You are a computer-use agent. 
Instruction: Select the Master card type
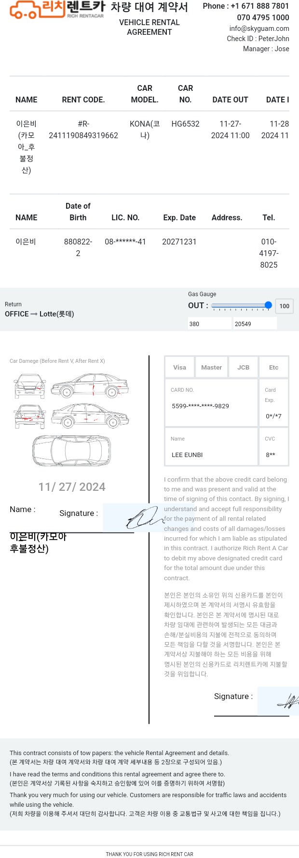click(212, 367)
